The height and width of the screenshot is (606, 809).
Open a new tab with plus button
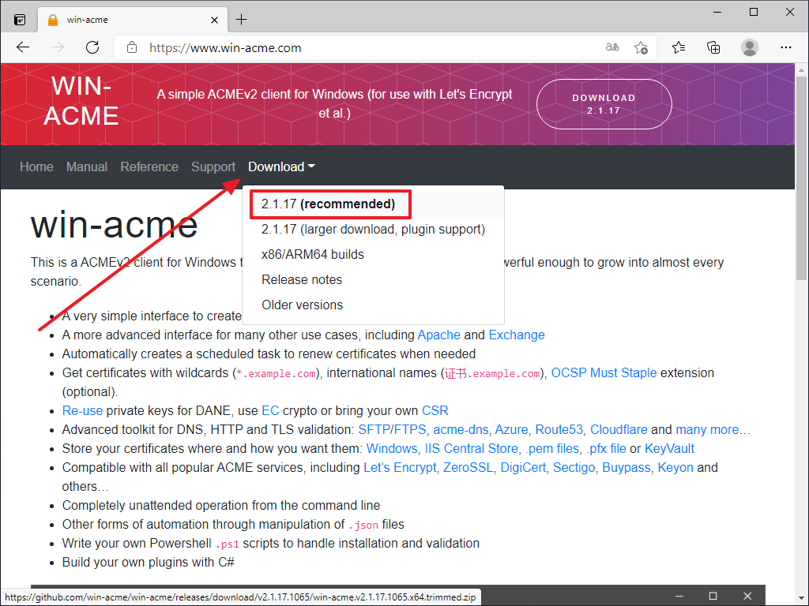pyautogui.click(x=241, y=20)
